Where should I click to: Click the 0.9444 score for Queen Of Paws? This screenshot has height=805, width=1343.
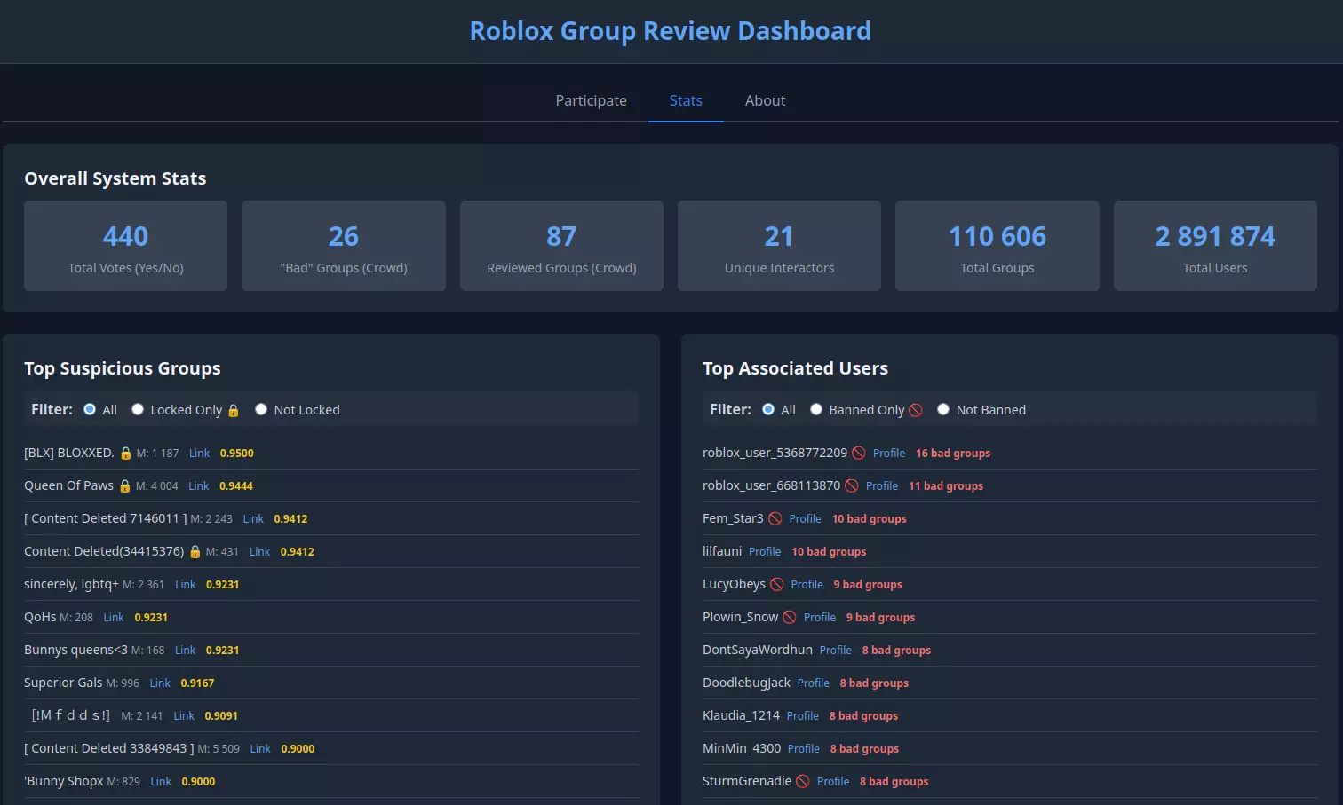pos(236,486)
